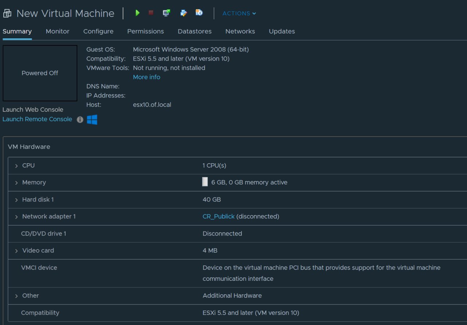
Task: Open the Updates tab
Action: pos(282,31)
